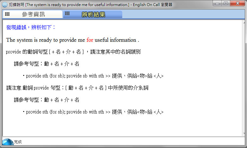Click the grid icon on 參考資訊 tab

[7, 14]
